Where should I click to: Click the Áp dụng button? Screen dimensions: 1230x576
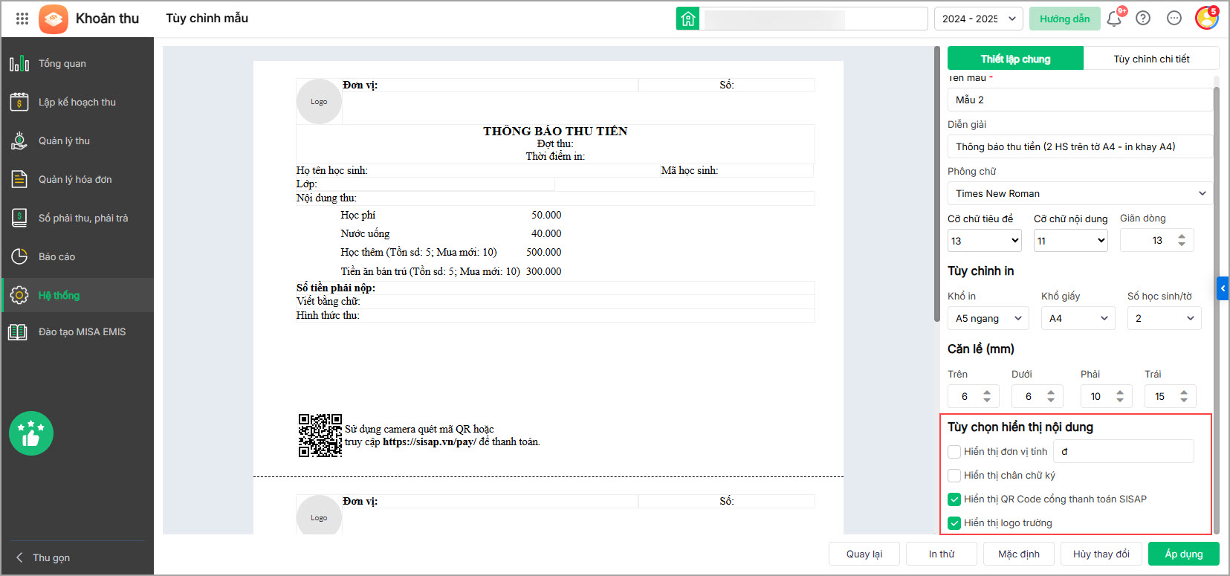pyautogui.click(x=1184, y=554)
